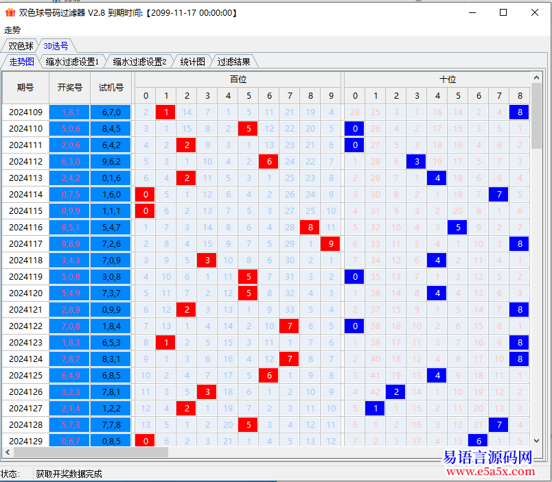Maximize the application window
552x482 pixels.
point(503,12)
